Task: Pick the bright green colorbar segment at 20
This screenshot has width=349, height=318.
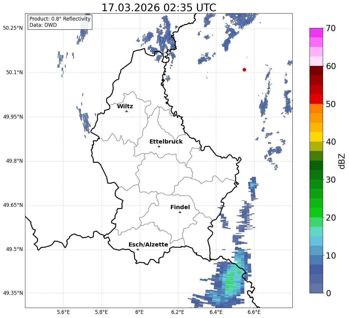Action: tap(316, 212)
